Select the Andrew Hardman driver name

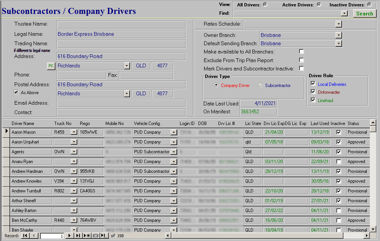coord(31,171)
